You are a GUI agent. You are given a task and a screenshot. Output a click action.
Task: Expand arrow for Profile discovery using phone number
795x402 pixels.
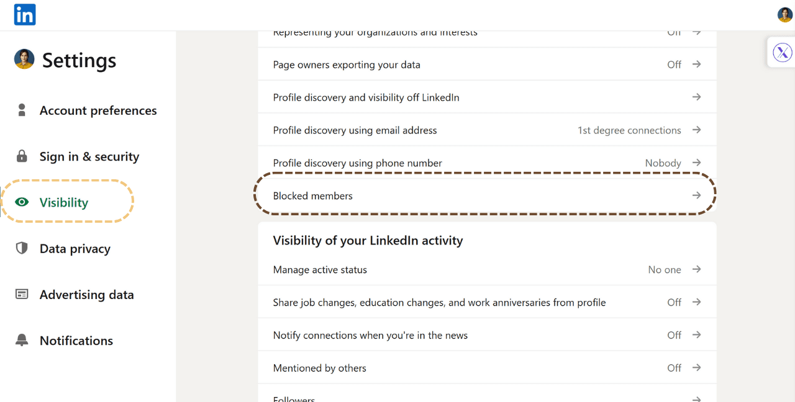(x=696, y=163)
